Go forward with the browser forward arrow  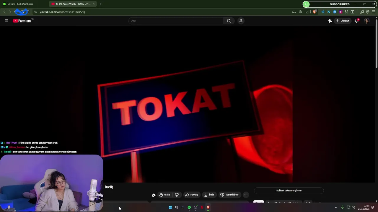10,12
